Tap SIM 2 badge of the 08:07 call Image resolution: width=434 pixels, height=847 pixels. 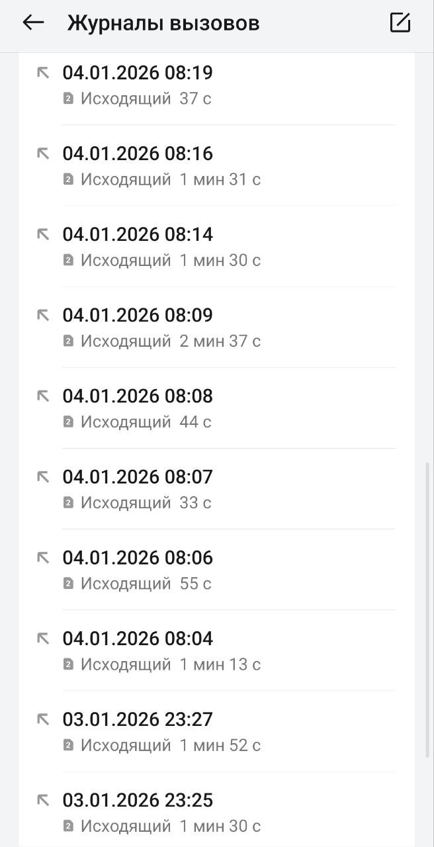[67, 502]
